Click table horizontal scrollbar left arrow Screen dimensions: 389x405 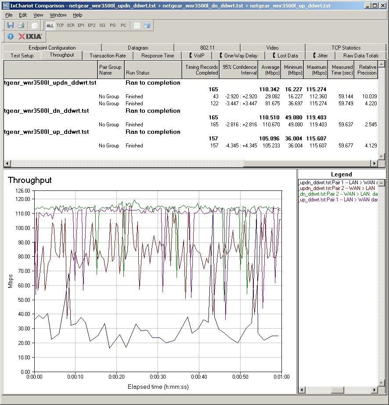point(7,163)
